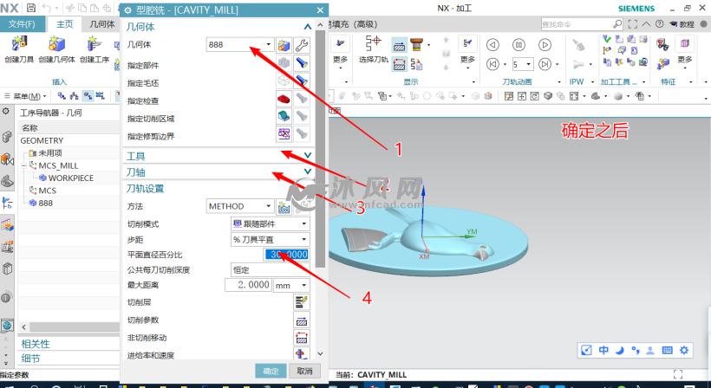The height and width of the screenshot is (388, 711).
Task: Open Cut Levels (切削层) settings icon
Action: [x=302, y=301]
